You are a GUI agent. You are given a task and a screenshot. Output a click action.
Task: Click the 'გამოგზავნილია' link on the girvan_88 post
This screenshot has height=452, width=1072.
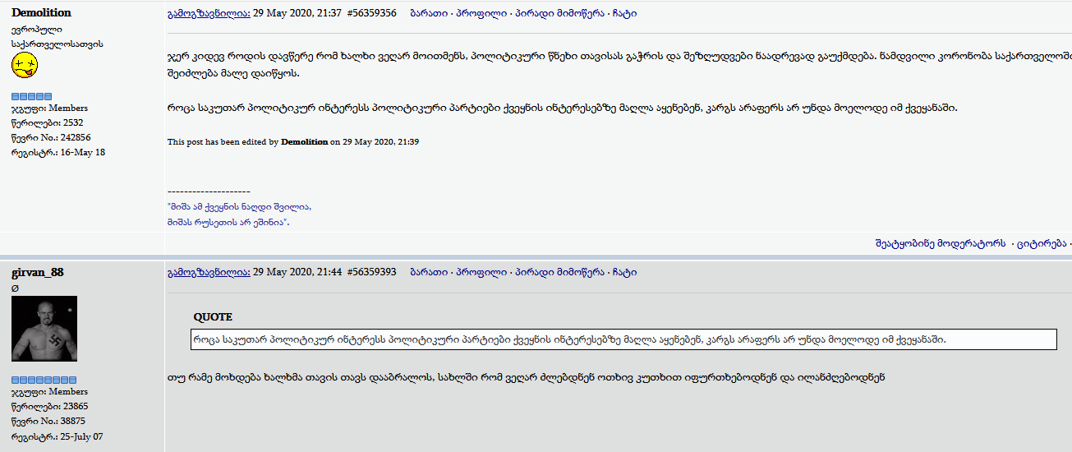pos(209,272)
